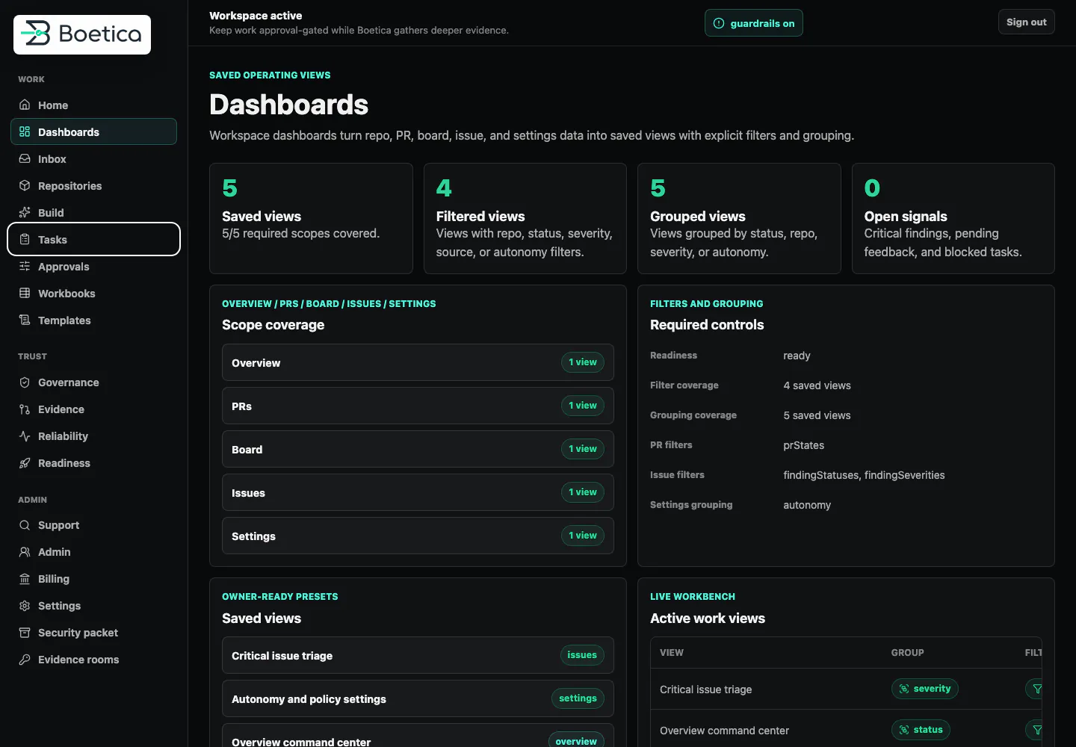Click the Approvals sliders icon

(x=25, y=267)
